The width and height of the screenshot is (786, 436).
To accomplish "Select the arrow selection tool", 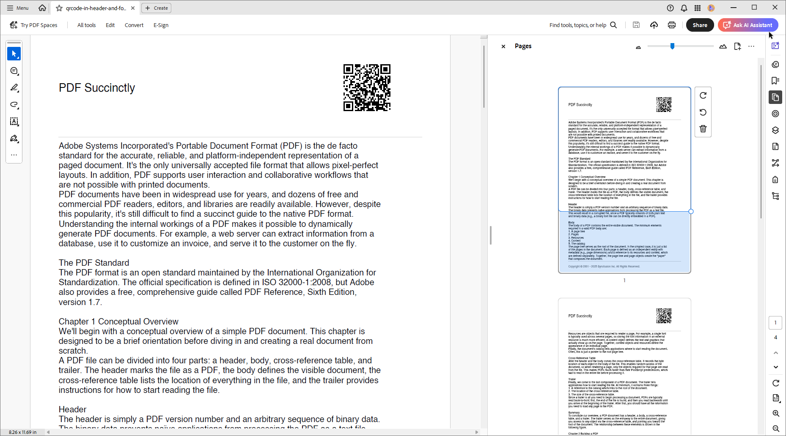I will click(x=14, y=54).
